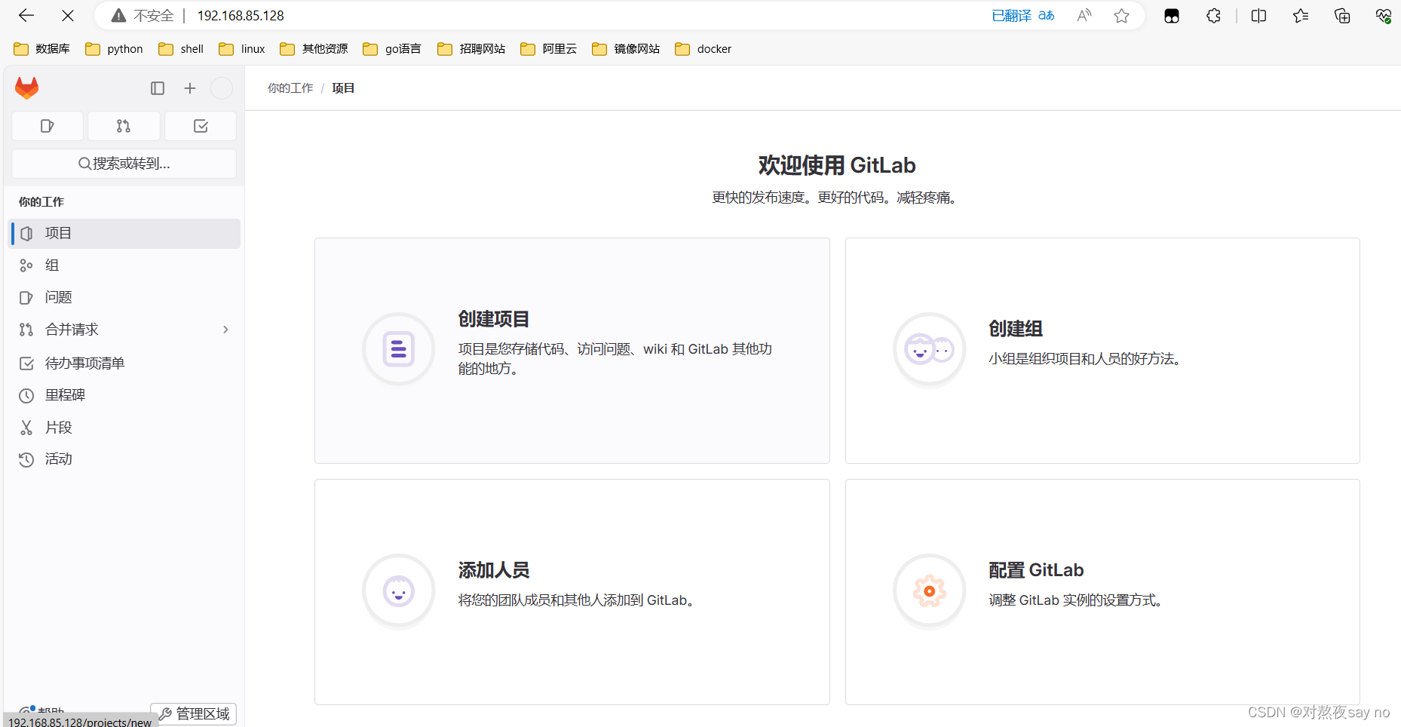Open split screen view icon
The height and width of the screenshot is (727, 1401).
(1258, 15)
